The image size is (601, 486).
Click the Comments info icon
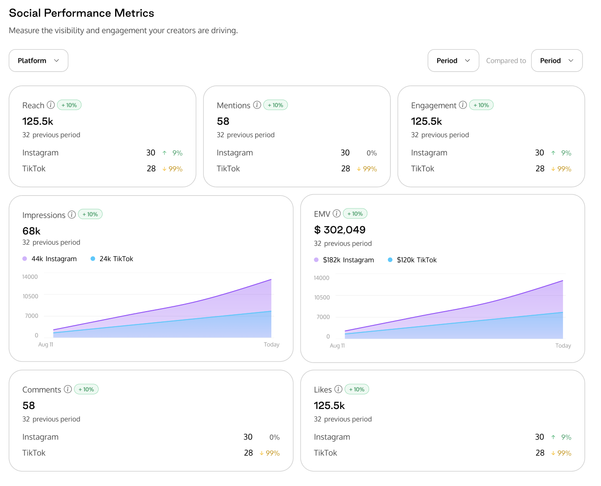pyautogui.click(x=68, y=389)
